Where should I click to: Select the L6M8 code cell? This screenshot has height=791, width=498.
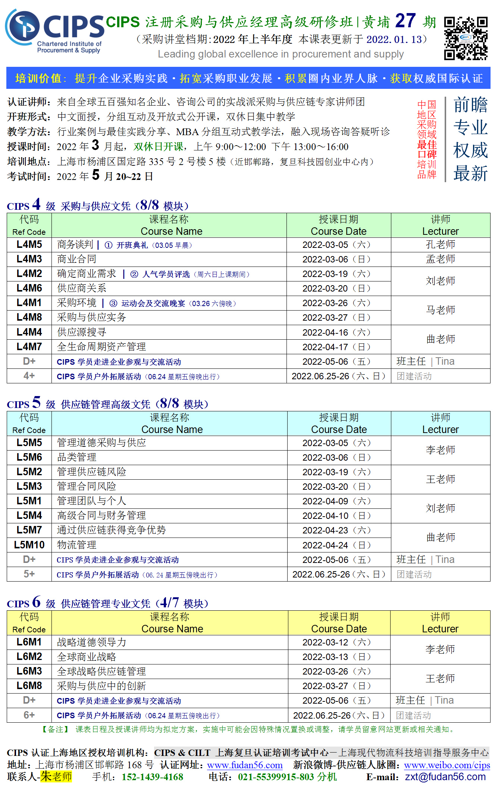29,686
